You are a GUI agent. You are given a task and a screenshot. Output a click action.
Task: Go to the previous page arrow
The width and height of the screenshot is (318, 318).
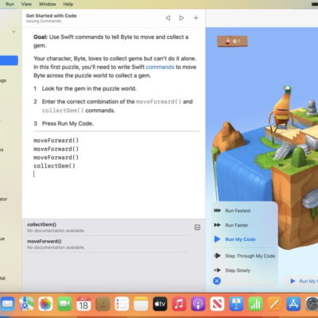point(168,18)
